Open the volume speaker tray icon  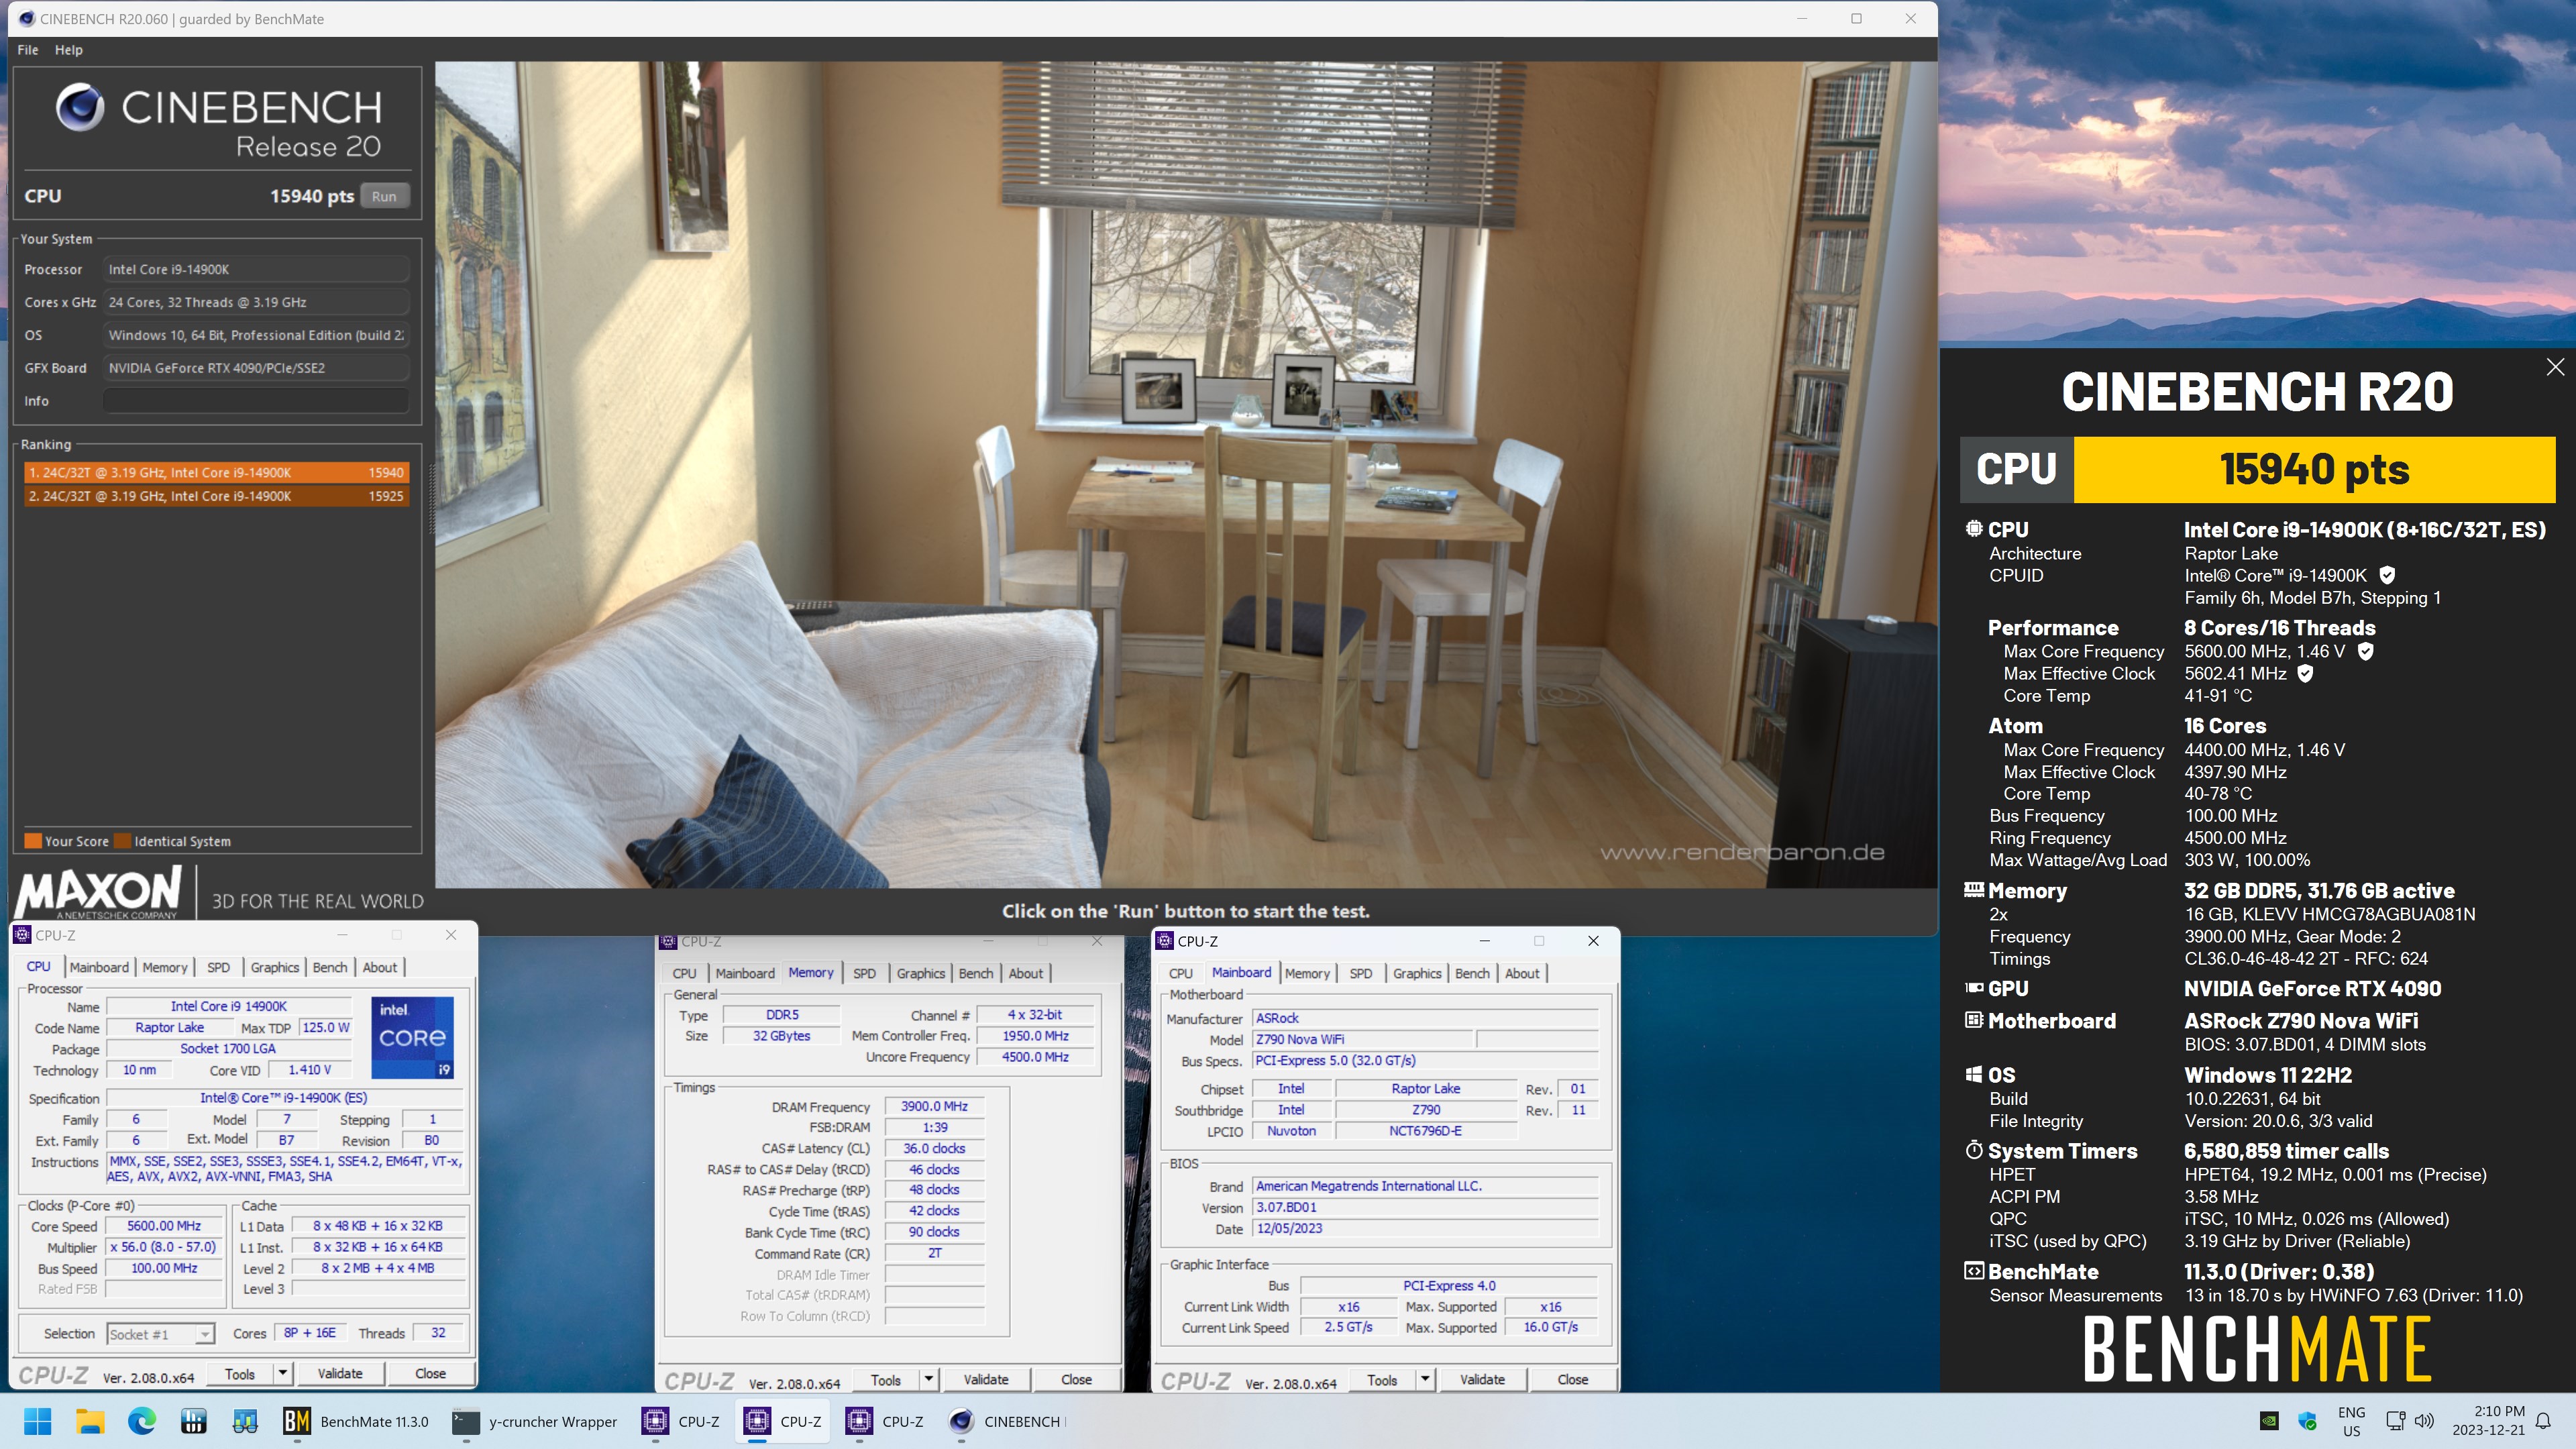[x=2425, y=1421]
